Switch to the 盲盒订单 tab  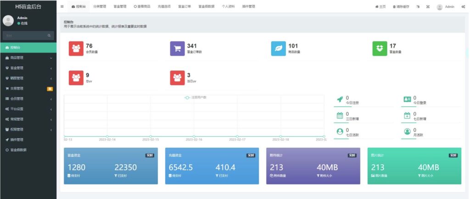pyautogui.click(x=184, y=7)
